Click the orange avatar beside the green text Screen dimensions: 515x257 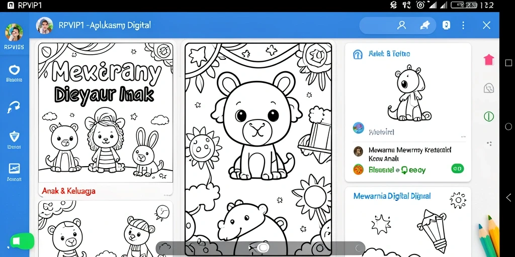(358, 170)
